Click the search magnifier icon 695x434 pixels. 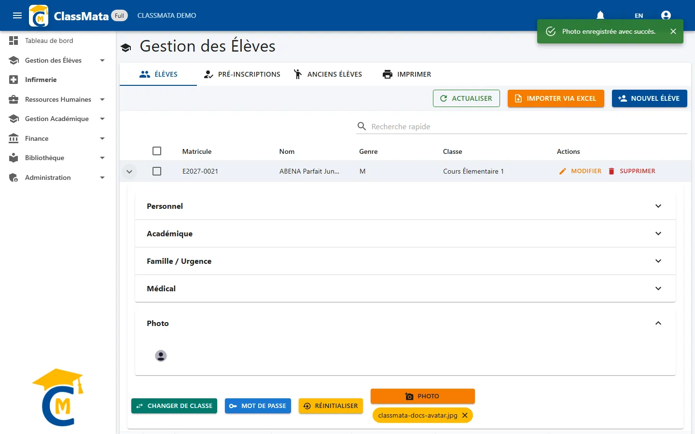(x=361, y=126)
